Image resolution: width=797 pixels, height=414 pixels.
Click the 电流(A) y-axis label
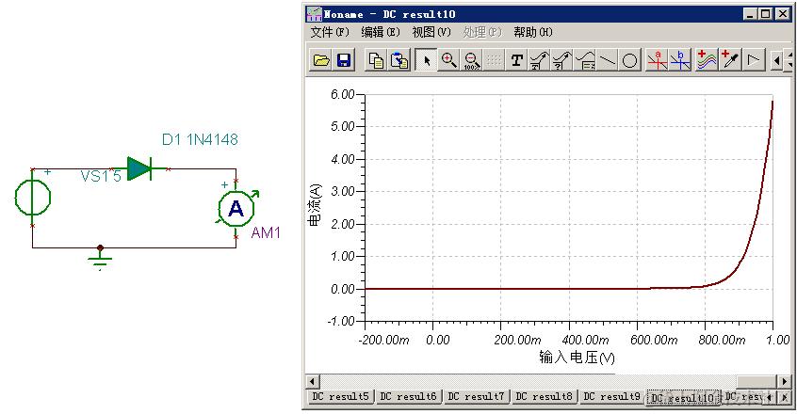tap(316, 205)
